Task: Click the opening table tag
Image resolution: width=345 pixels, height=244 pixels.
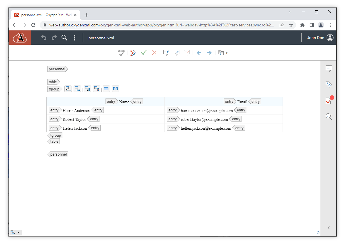Action: tap(53, 82)
